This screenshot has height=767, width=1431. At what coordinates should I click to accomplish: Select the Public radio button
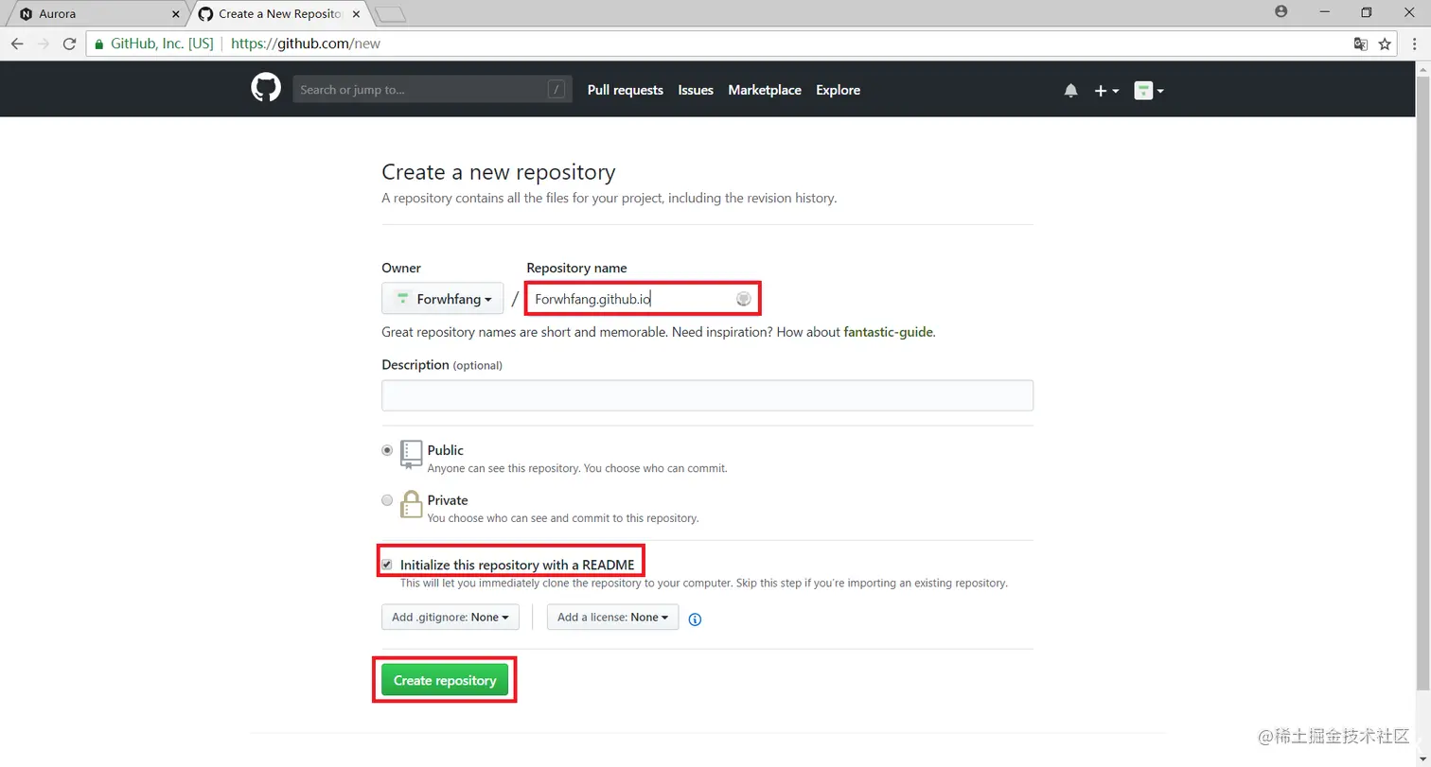click(x=387, y=451)
